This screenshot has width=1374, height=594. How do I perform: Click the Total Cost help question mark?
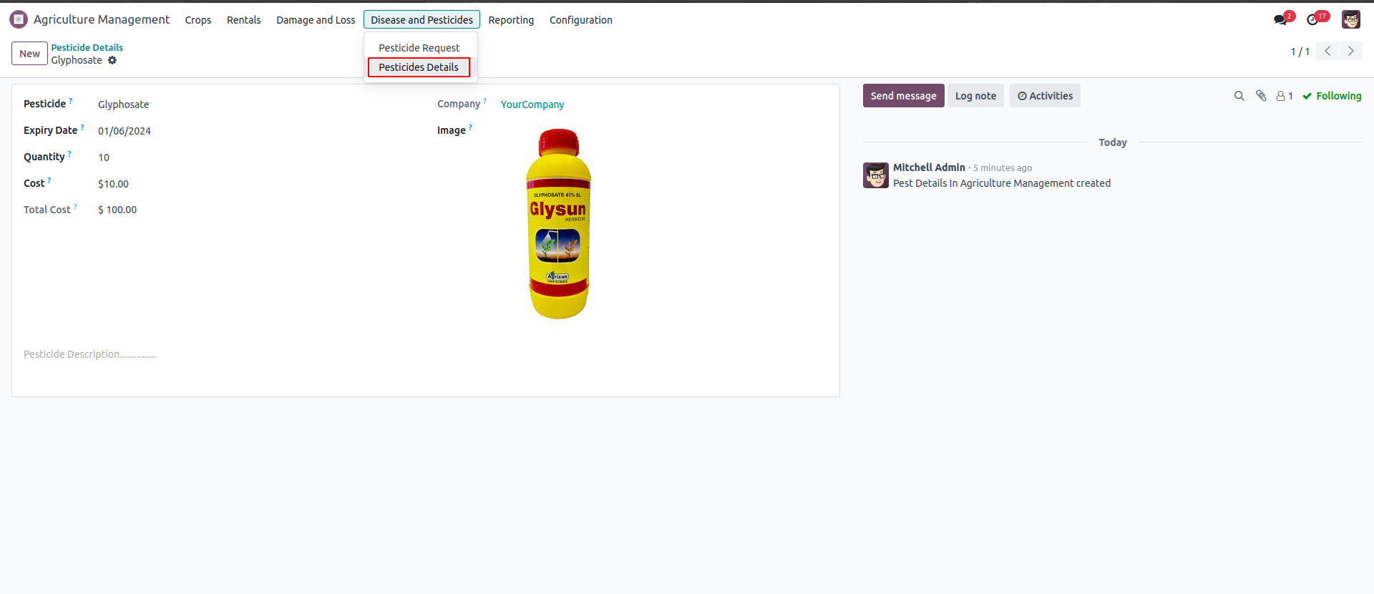click(75, 207)
